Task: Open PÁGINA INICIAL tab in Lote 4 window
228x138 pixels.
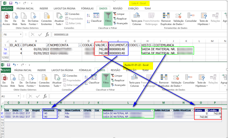Action: [25, 8]
